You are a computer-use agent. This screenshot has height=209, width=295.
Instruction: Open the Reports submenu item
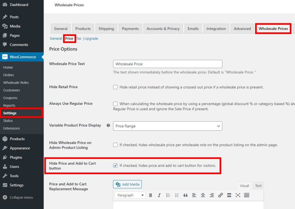[9, 105]
